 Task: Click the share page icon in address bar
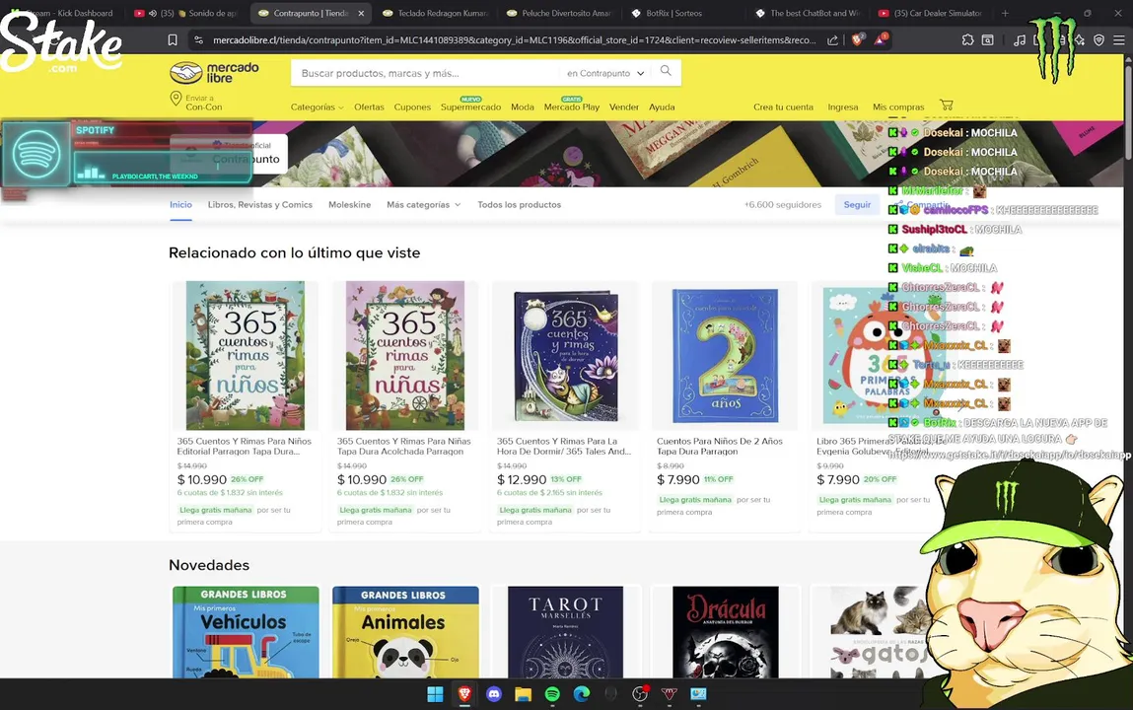click(x=832, y=40)
